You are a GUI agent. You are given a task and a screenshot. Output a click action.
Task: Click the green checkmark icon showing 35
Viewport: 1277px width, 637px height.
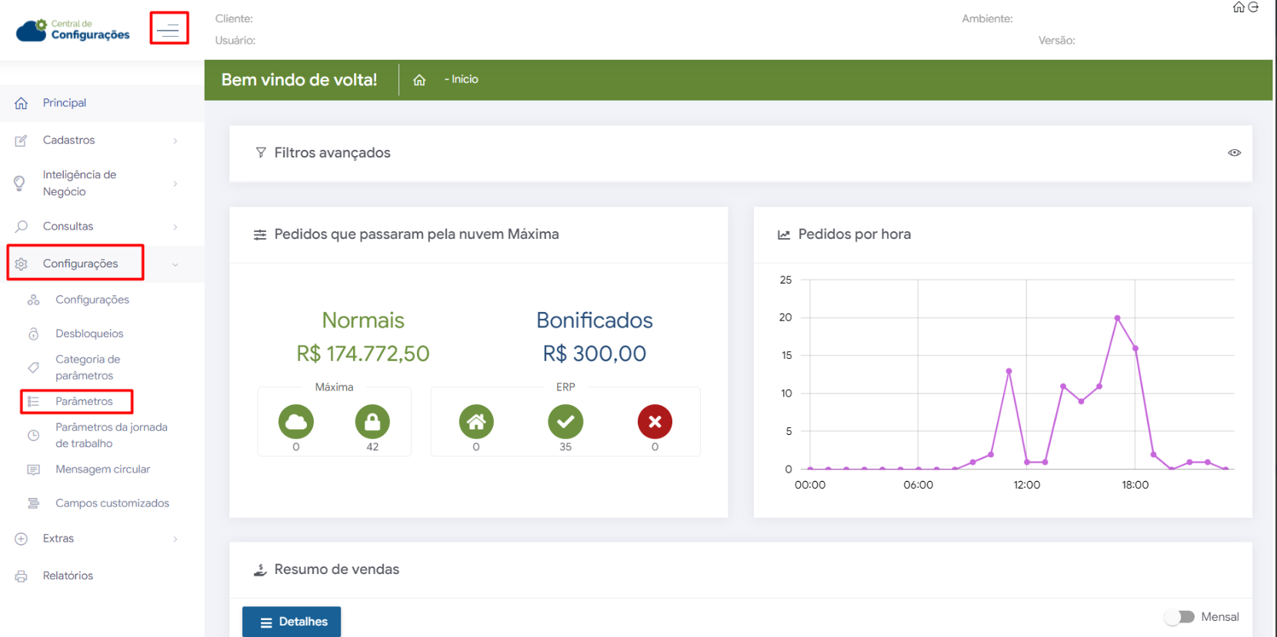(x=565, y=422)
